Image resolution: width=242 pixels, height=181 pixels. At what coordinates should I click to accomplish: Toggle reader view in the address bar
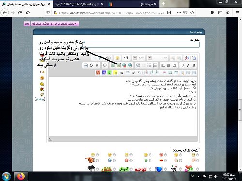coord(169,13)
